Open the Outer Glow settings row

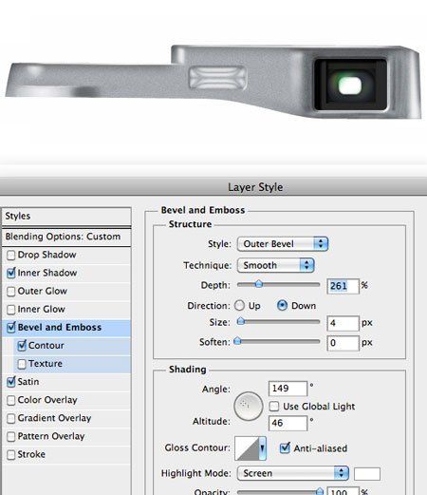[x=66, y=291]
